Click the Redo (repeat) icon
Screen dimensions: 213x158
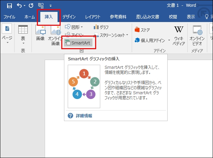pyautogui.click(x=31, y=6)
